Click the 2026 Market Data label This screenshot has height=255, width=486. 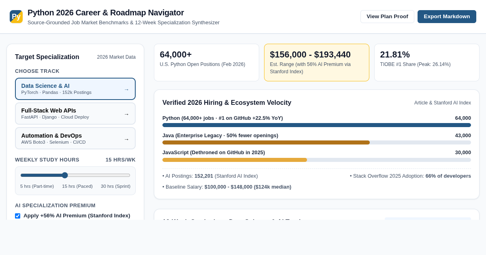click(116, 57)
